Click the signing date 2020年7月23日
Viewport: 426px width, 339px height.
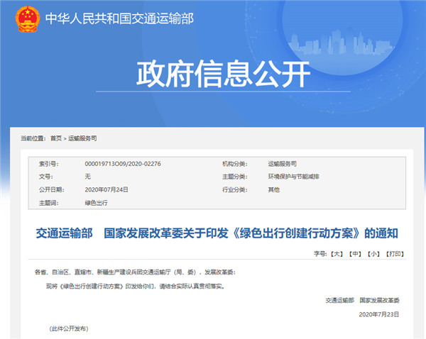coord(379,315)
